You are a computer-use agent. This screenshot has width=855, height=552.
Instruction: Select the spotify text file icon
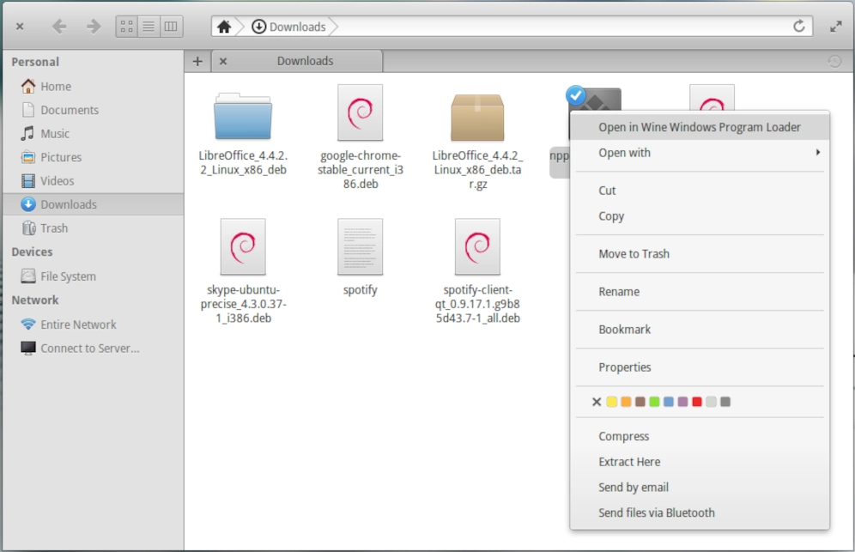point(360,247)
